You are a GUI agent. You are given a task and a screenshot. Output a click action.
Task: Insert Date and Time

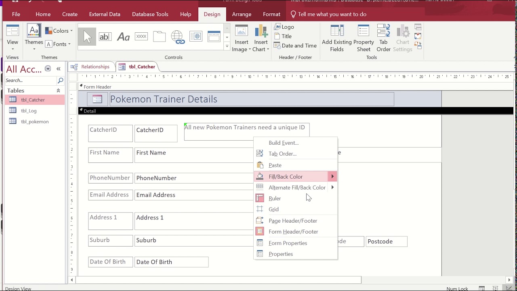click(295, 46)
